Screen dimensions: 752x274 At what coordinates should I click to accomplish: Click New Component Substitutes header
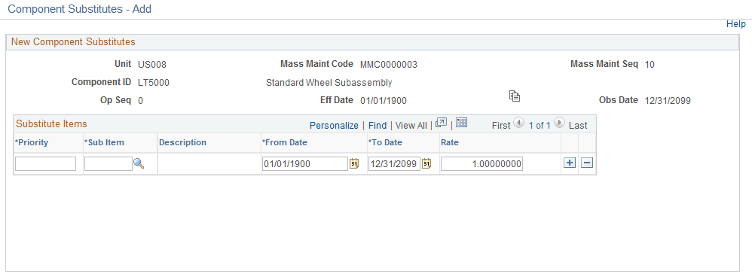(x=73, y=41)
